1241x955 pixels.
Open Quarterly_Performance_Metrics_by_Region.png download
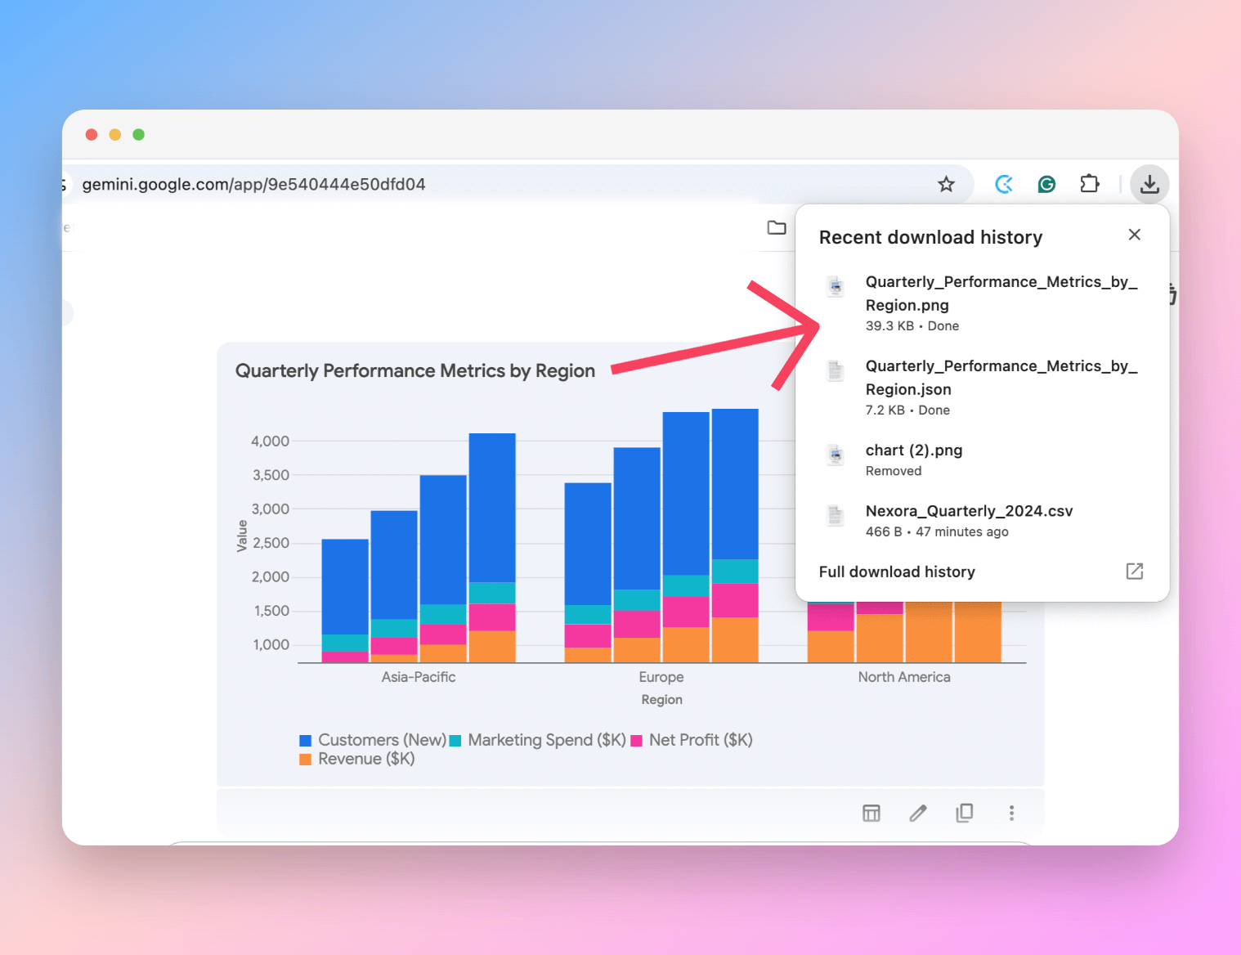coord(1001,293)
